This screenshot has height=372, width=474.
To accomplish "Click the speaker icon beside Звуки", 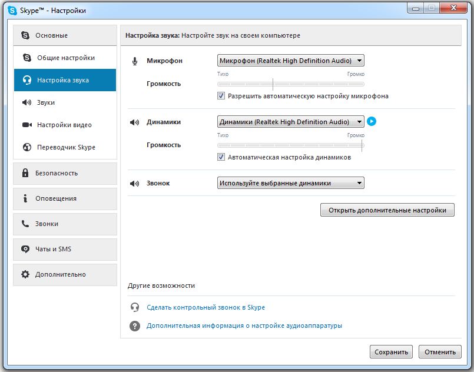I will tap(26, 102).
